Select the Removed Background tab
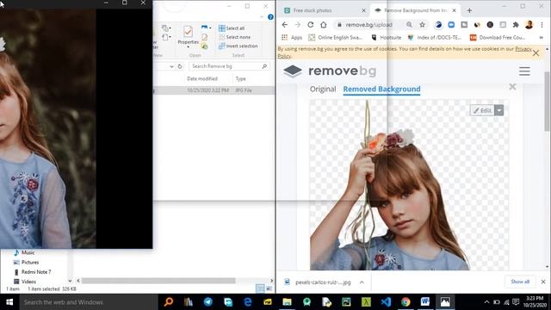This screenshot has width=551, height=310. coord(381,90)
